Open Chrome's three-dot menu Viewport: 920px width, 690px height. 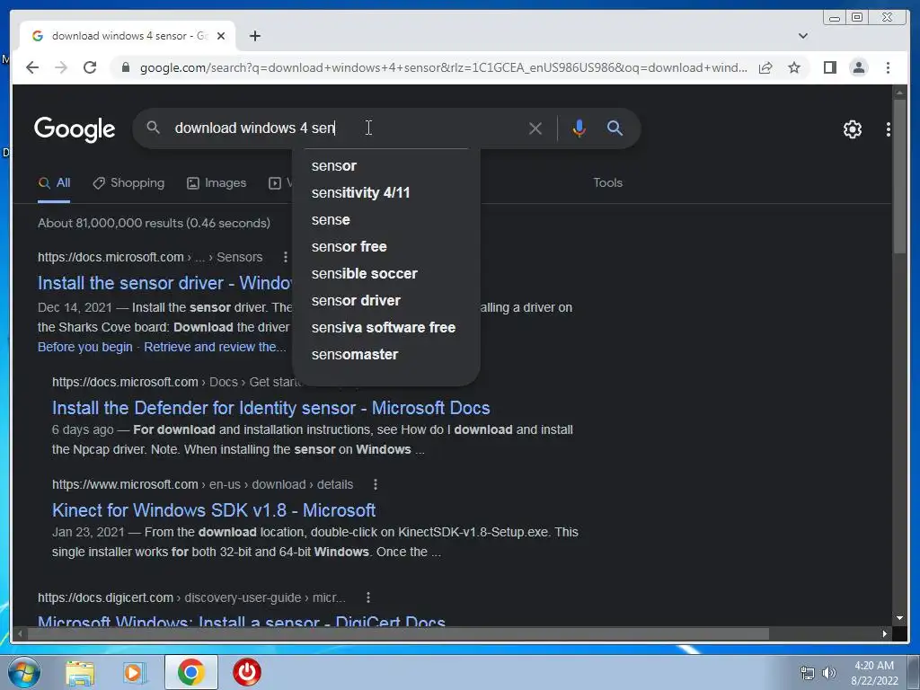click(888, 68)
